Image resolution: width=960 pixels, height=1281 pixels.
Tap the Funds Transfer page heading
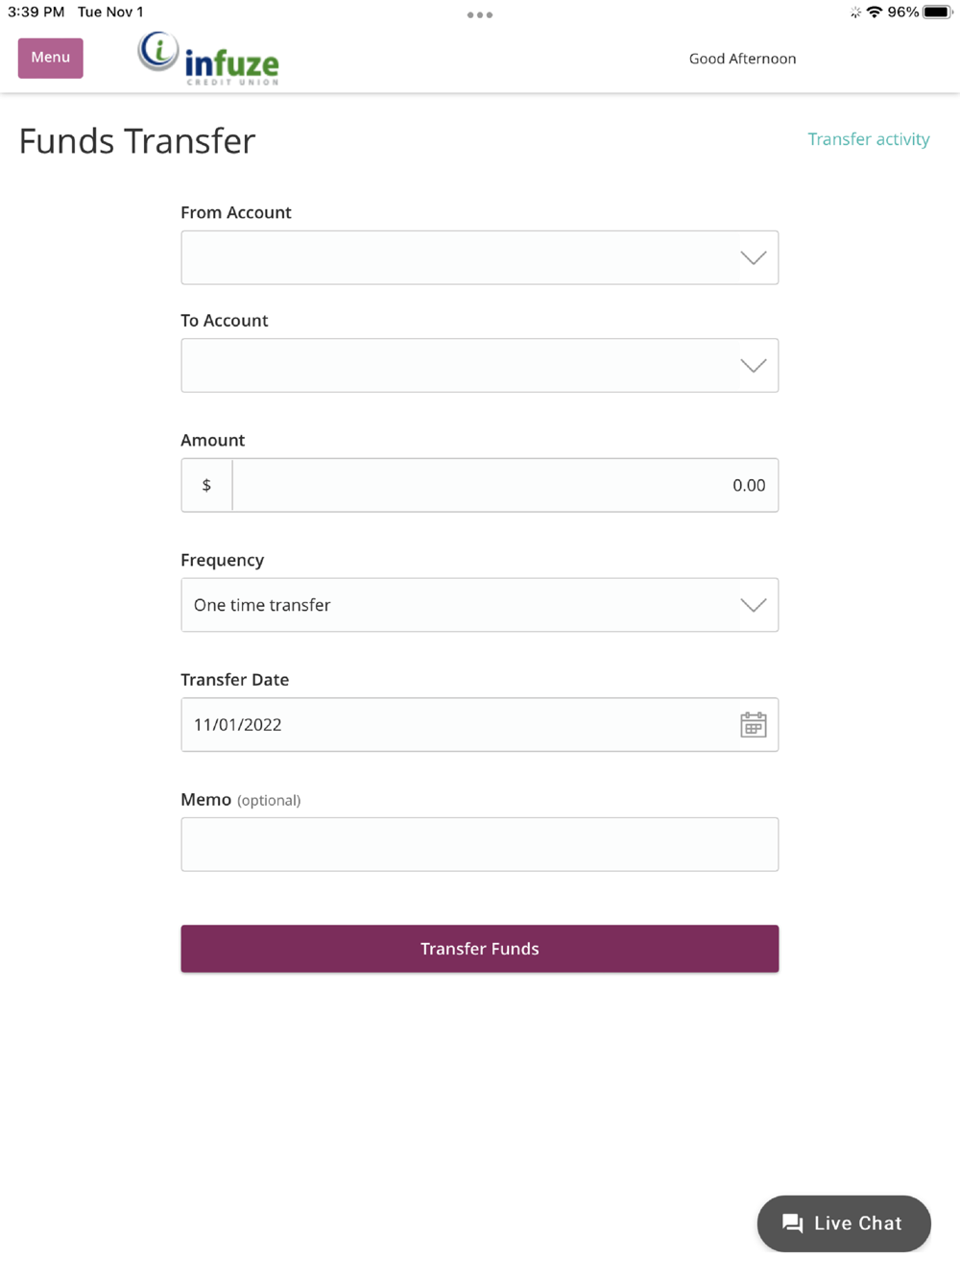[137, 141]
